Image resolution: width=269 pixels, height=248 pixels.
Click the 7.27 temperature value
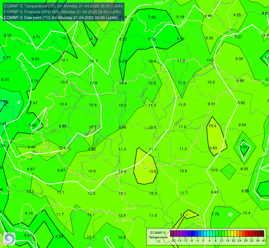point(238,37)
